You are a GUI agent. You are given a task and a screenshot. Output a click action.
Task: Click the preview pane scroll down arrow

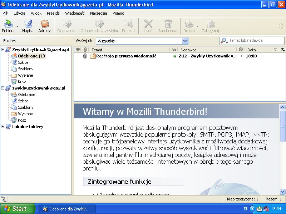[x=282, y=192]
